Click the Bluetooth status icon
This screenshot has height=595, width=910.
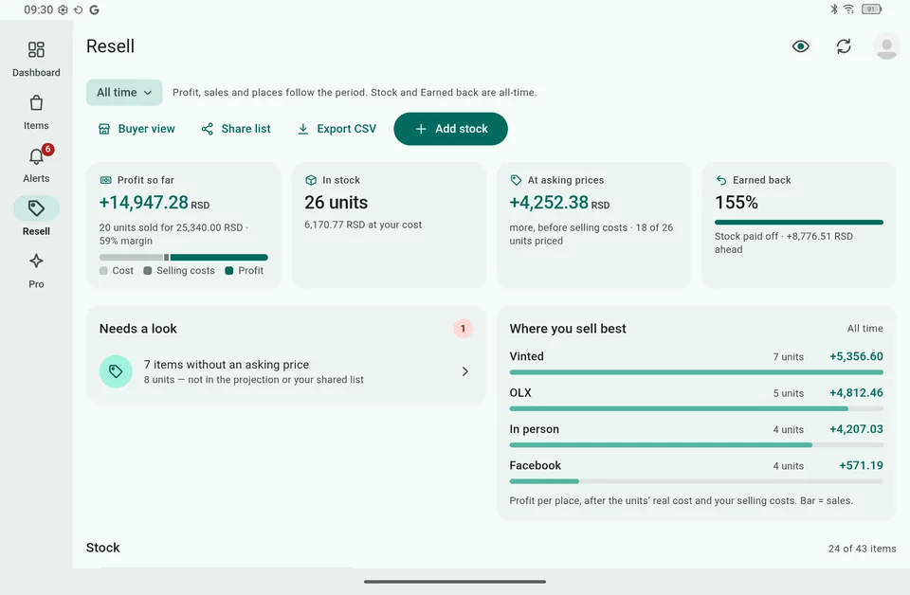coord(834,9)
